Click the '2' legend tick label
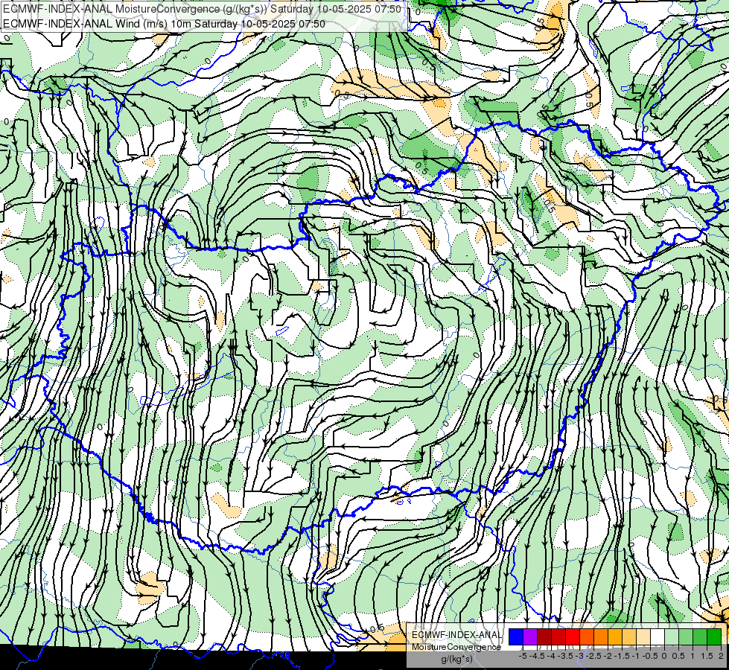Viewport: 729px width, 670px height. tap(721, 656)
